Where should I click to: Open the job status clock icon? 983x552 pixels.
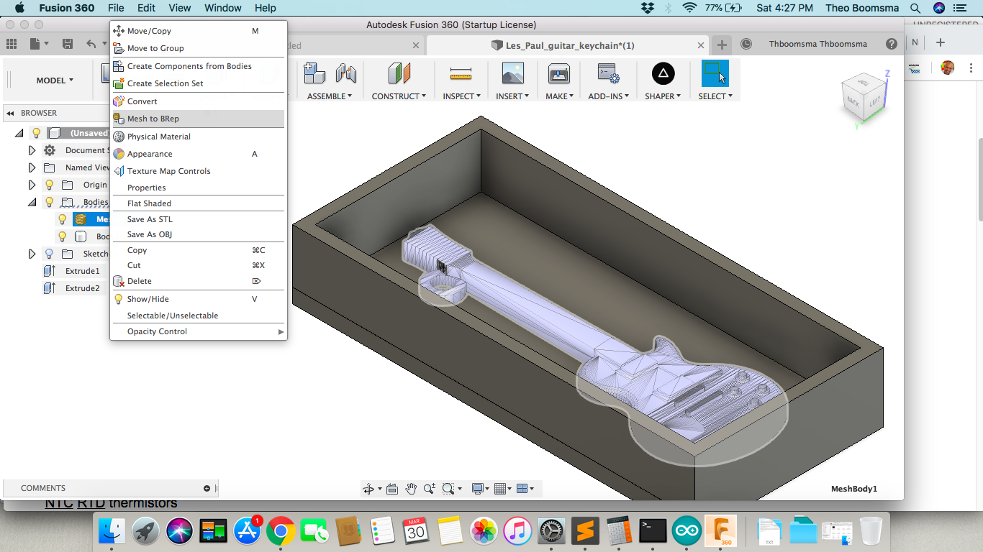746,44
